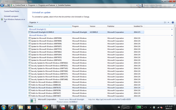Select Security Update (KB972270) row
This screenshot has height=110, width=176.
pyautogui.click(x=86, y=77)
